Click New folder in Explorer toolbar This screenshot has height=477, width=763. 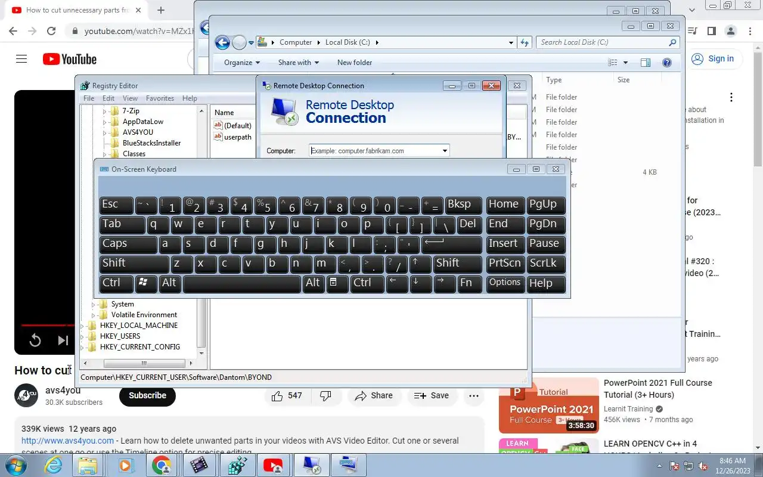pyautogui.click(x=355, y=63)
